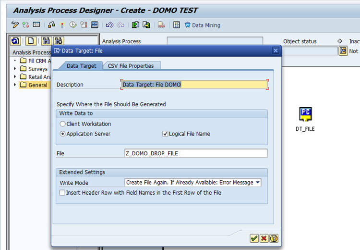The image size is (360, 250).
Task: Uncheck the Logical File Name checkbox
Action: pyautogui.click(x=165, y=134)
